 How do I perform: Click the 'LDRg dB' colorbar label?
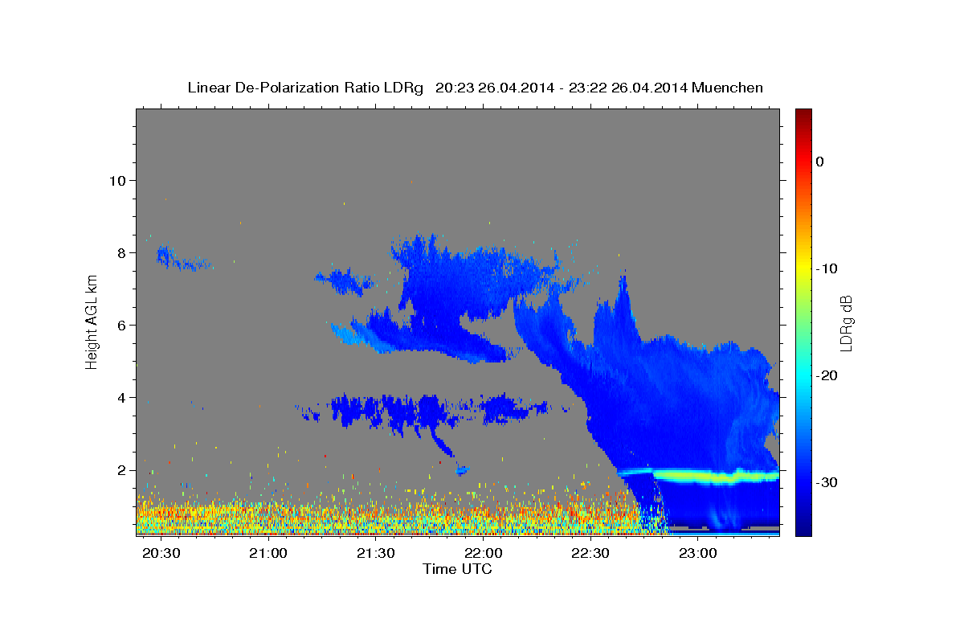pyautogui.click(x=845, y=323)
